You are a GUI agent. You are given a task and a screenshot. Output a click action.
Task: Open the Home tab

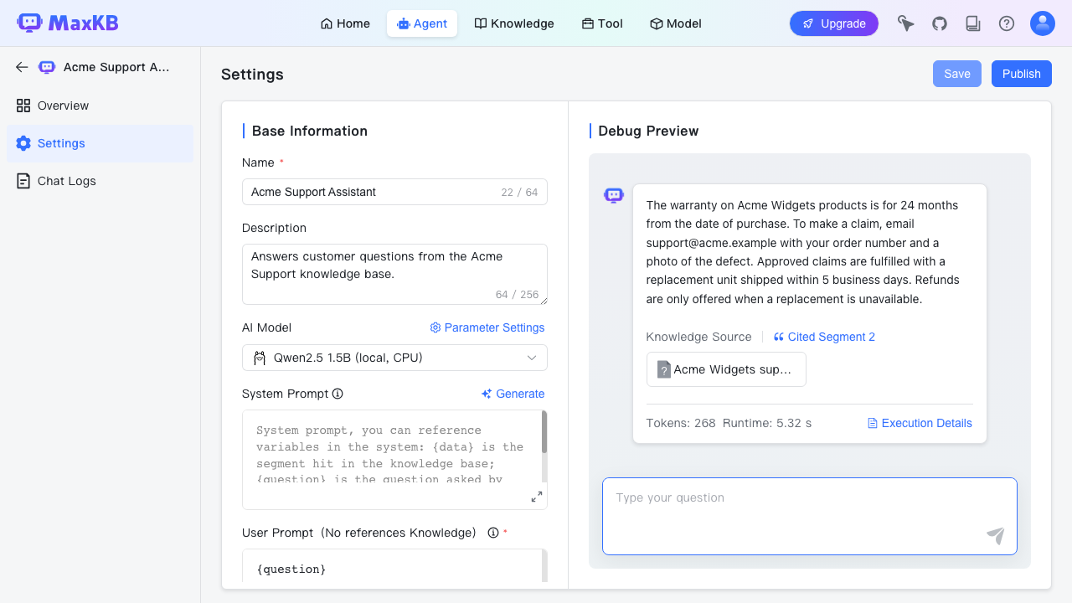[x=345, y=23]
